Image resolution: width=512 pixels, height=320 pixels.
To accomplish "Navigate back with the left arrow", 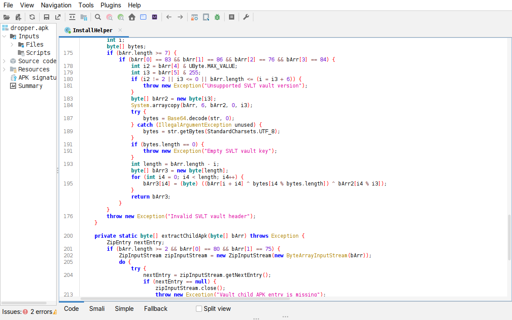I will point(169,17).
